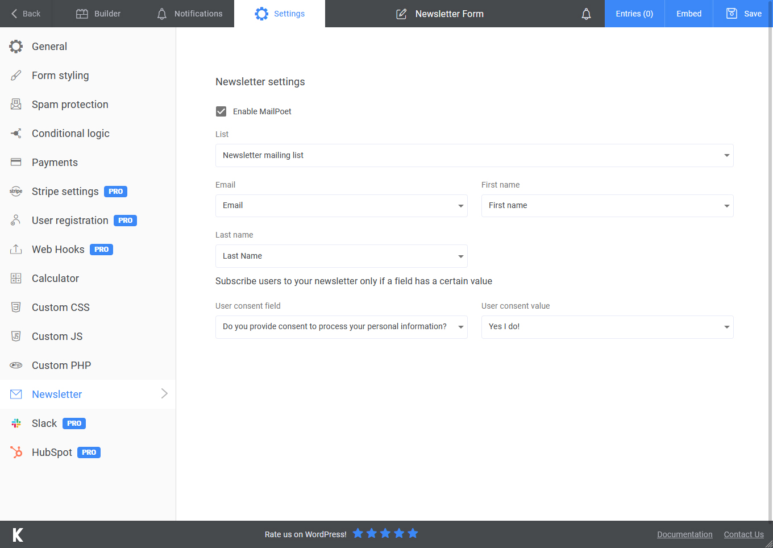Open the Calculator settings section
Screen dimensions: 773x548
[88, 279]
